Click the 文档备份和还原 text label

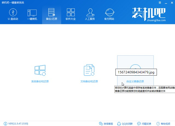[89, 81]
